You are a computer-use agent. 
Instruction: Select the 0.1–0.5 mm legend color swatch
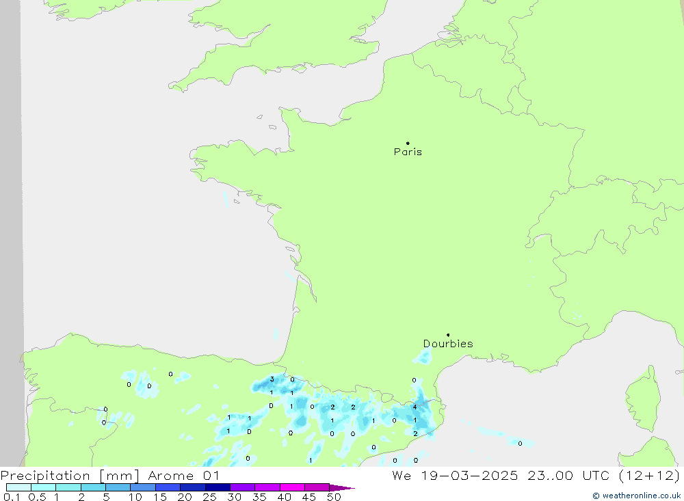pyautogui.click(x=18, y=487)
